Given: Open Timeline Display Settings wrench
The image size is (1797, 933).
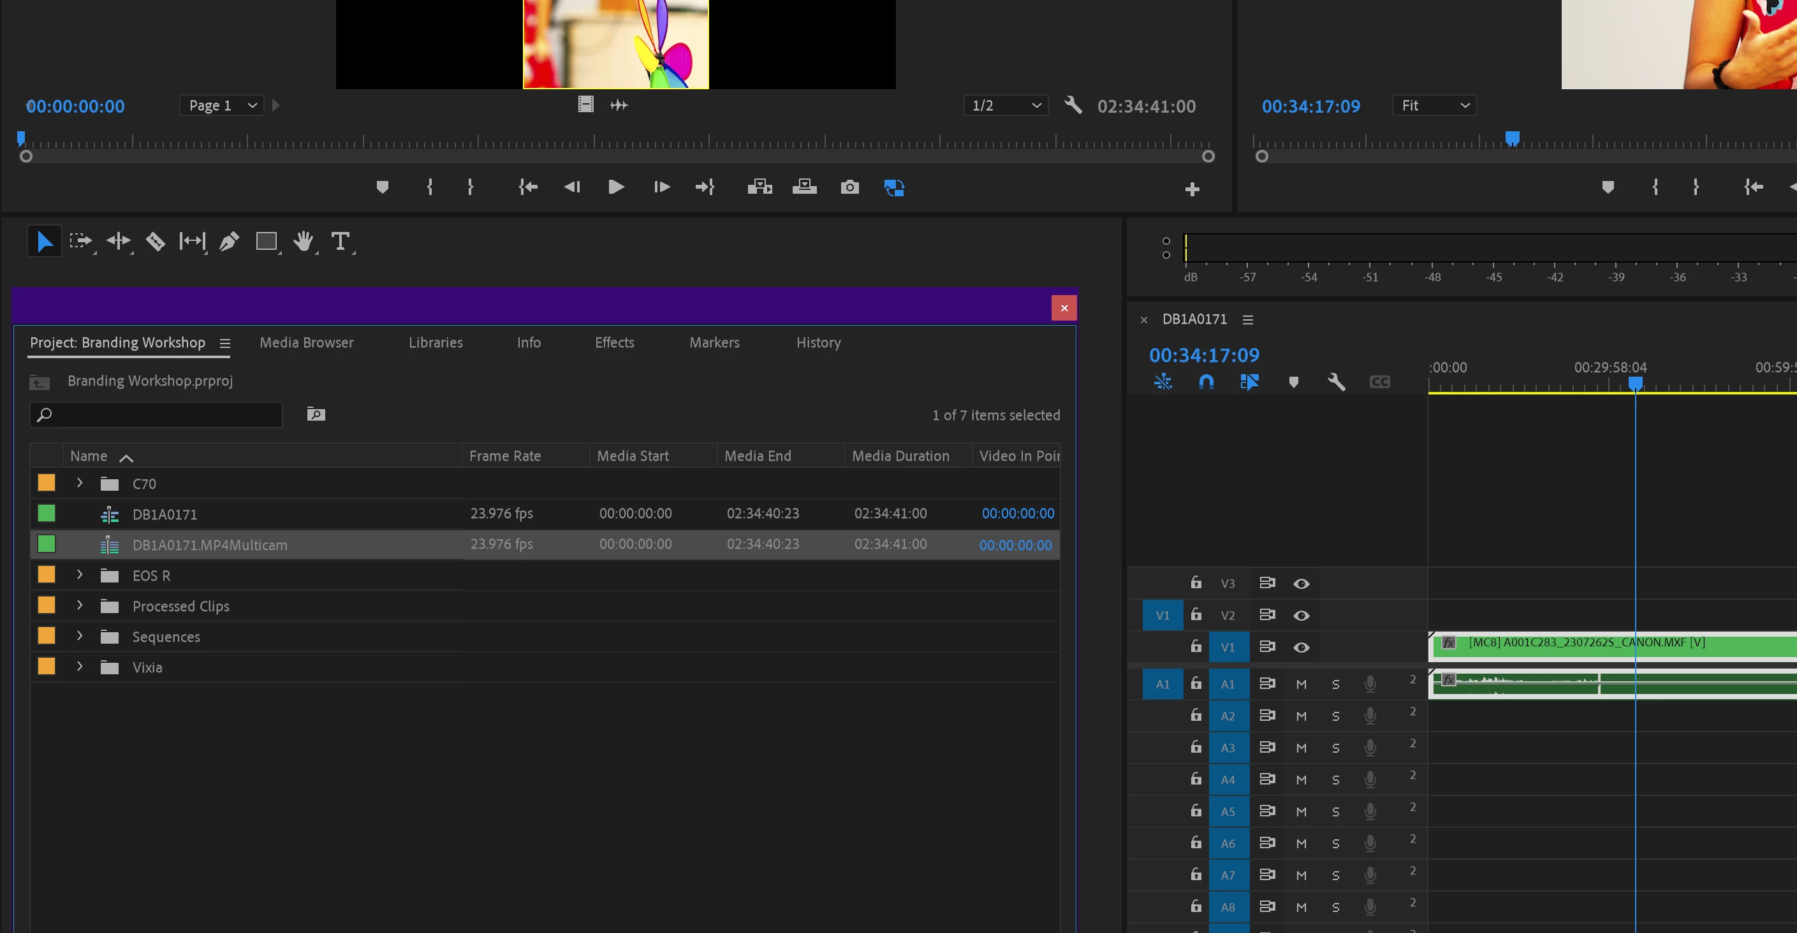Looking at the screenshot, I should [x=1336, y=382].
